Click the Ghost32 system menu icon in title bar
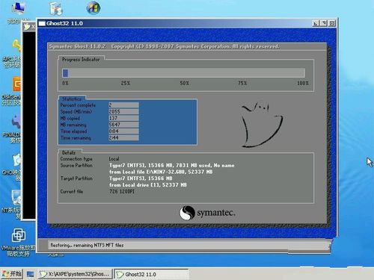This screenshot has height=280, width=374. pos(42,23)
